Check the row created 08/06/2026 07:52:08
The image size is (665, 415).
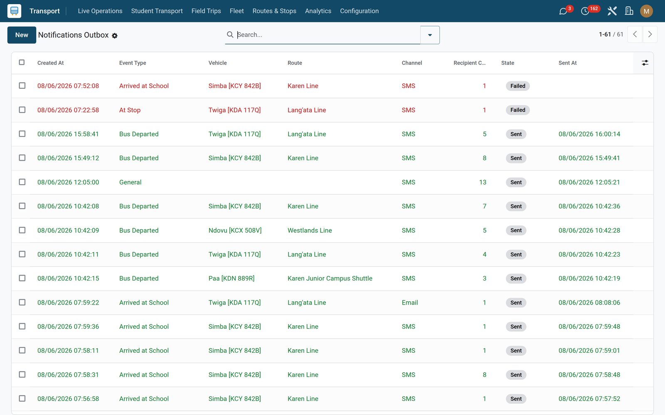22,85
